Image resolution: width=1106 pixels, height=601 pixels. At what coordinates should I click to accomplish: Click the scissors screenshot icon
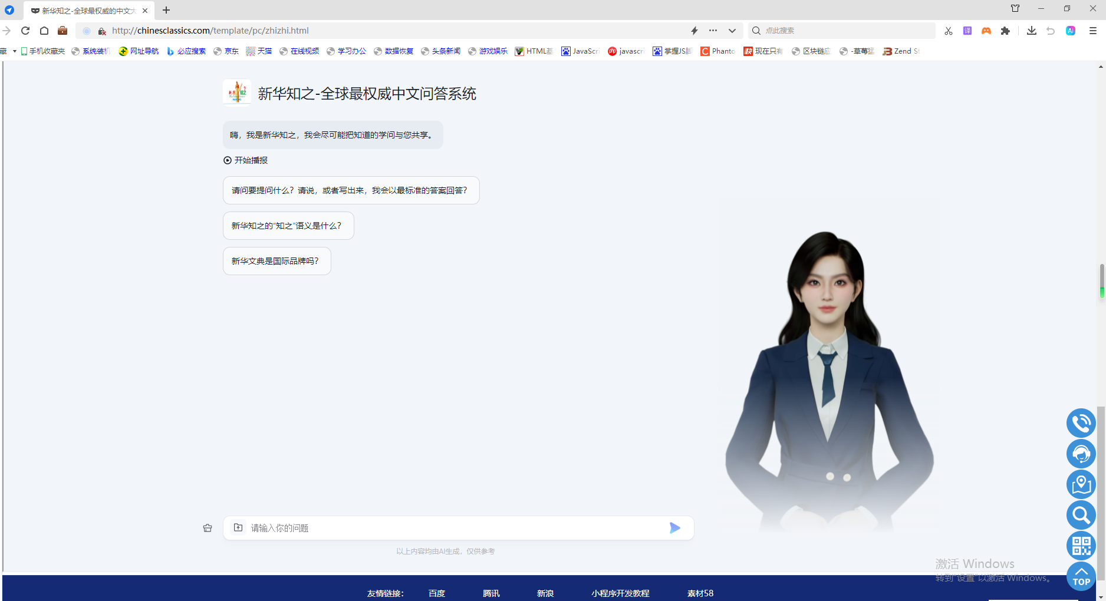(949, 31)
